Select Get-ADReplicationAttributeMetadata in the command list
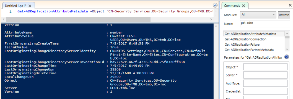The width and height of the screenshot is (293, 99). 253,34
